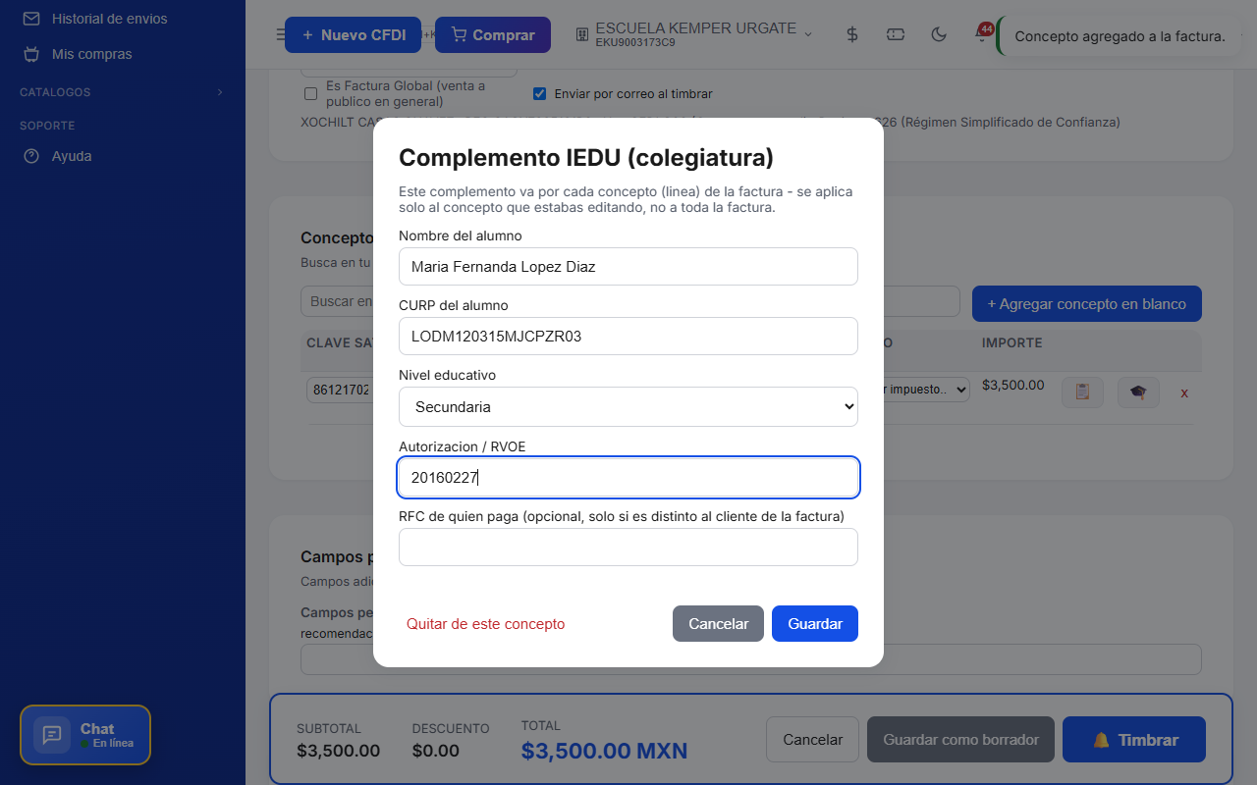
Task: Click the Concepto agregado a la factura notification
Action: pos(1120,36)
